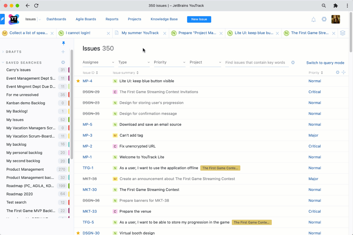Click the issue list settings gear icon
353x235 pixels.
point(338,73)
